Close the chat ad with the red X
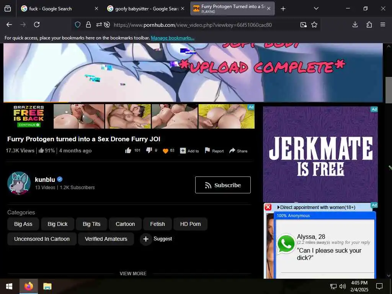 tap(268, 207)
